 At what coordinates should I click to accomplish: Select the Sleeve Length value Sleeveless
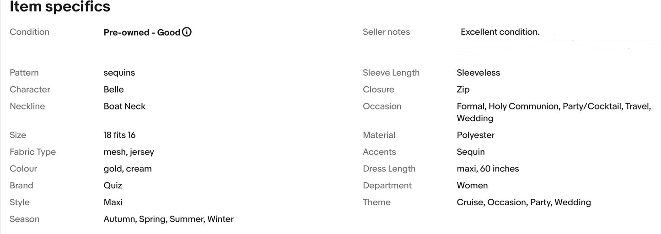click(x=478, y=73)
